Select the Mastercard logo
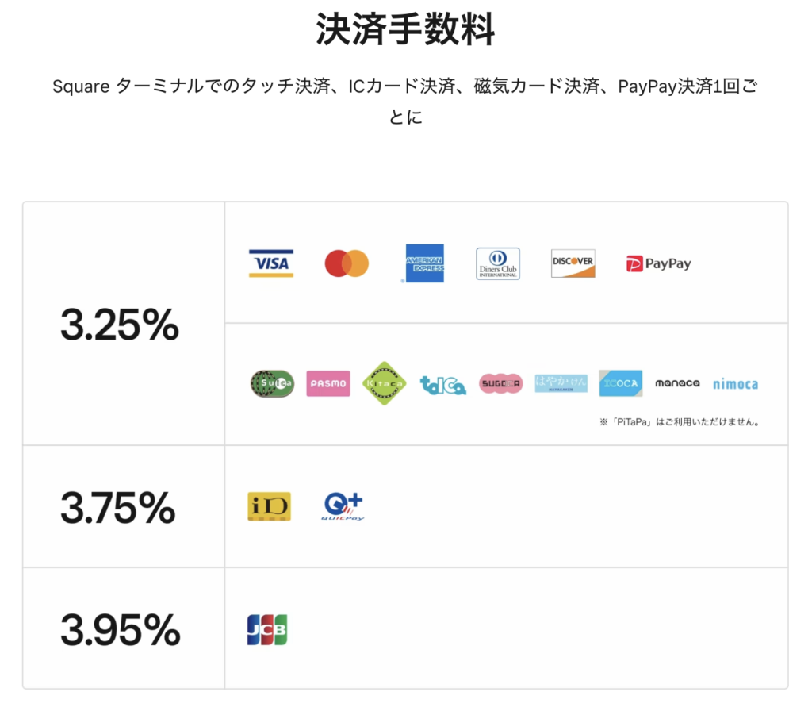 click(347, 263)
